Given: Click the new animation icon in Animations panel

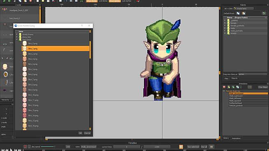Looking at the screenshot, I should pos(233,87).
